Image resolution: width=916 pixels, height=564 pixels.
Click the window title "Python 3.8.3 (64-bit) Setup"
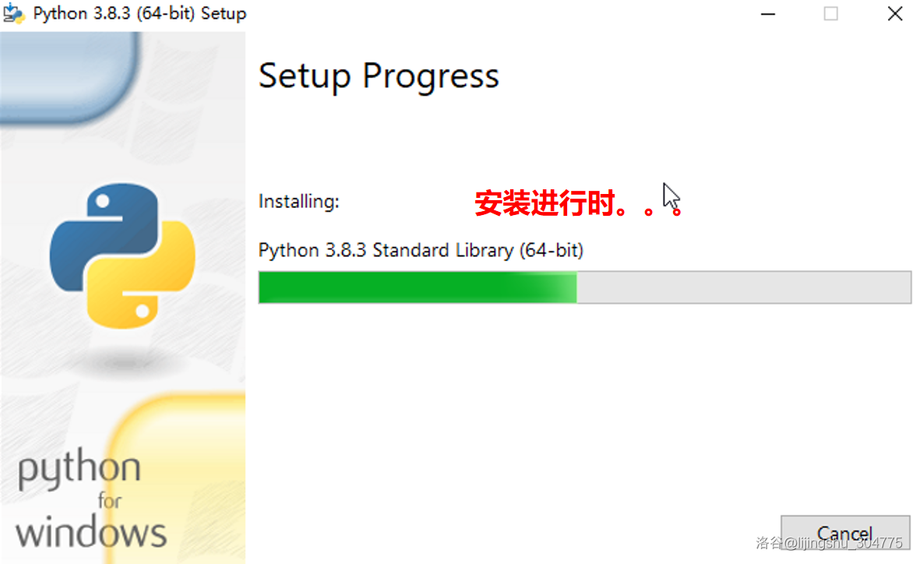(139, 14)
